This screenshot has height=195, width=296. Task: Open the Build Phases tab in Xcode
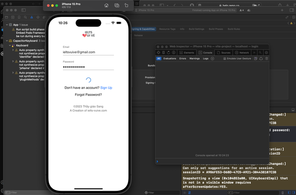point(216,29)
